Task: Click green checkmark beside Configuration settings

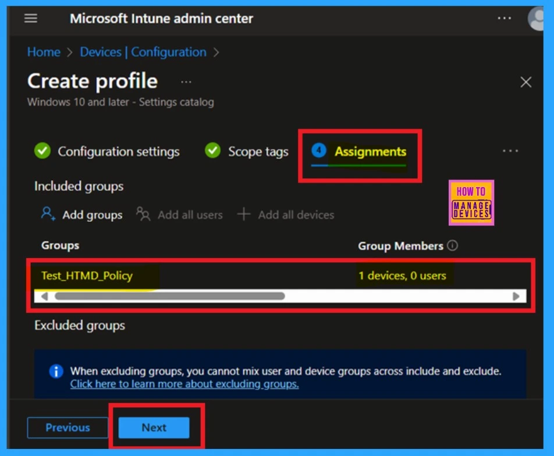Action: point(42,150)
